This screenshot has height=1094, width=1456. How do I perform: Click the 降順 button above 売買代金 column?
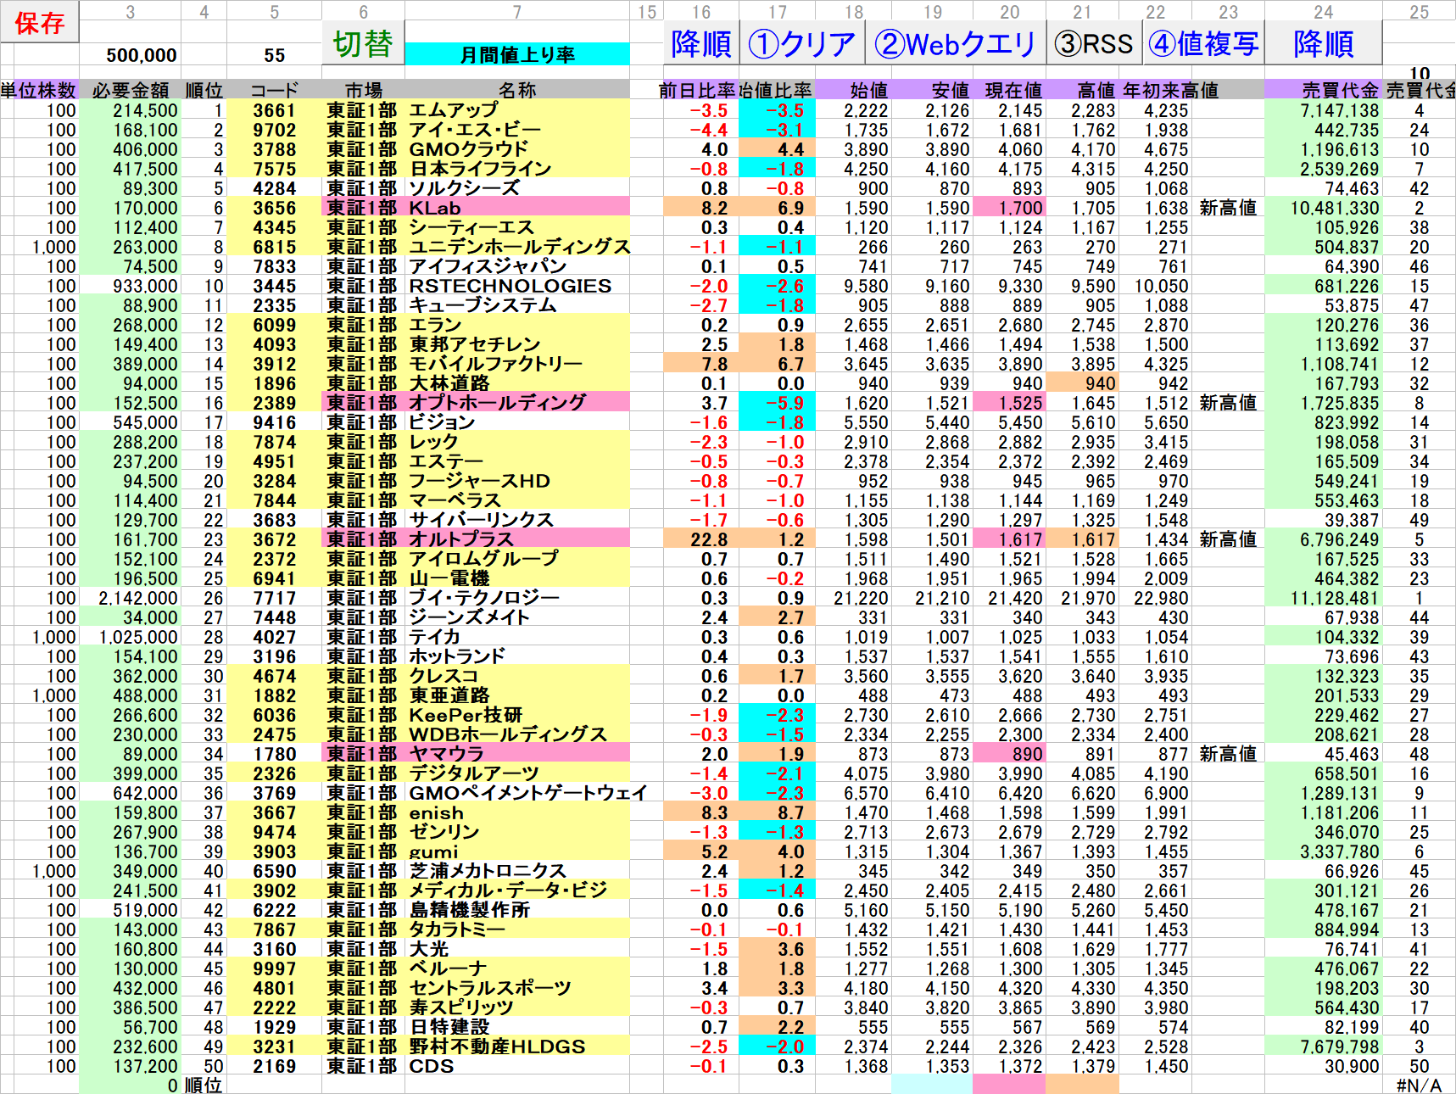(1324, 43)
